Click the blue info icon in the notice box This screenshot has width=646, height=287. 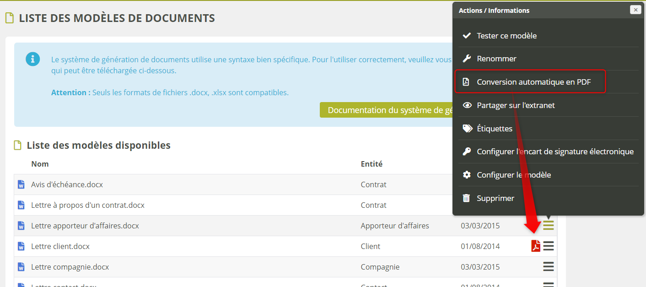pyautogui.click(x=33, y=59)
